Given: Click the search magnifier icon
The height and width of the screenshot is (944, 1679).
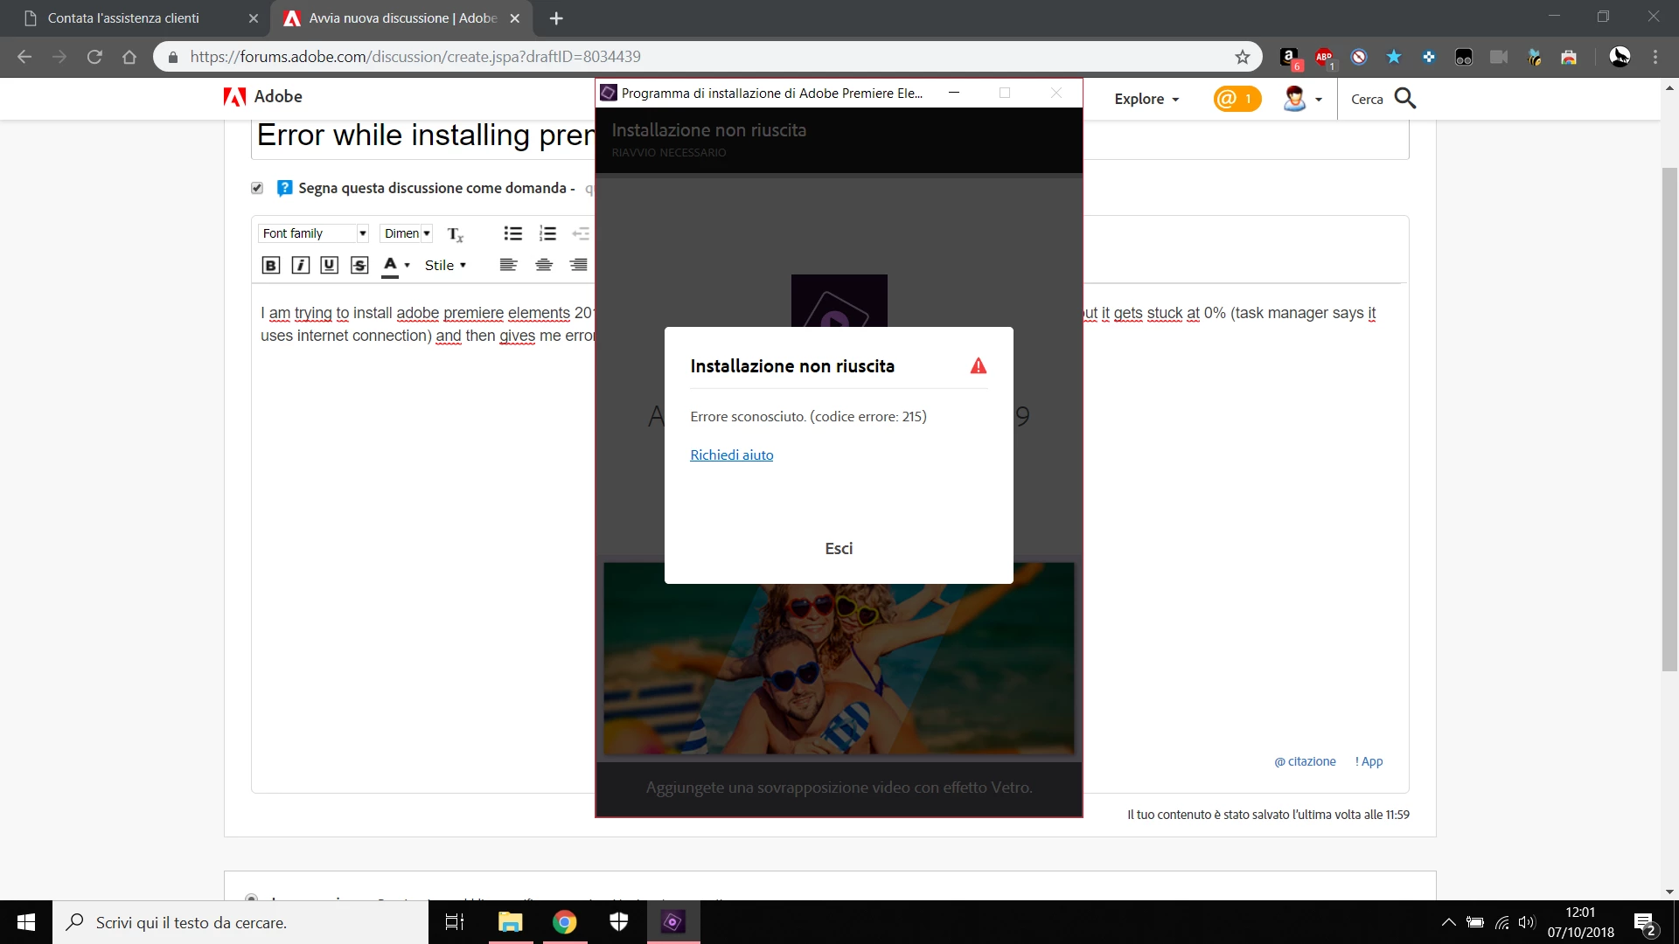Looking at the screenshot, I should [1405, 99].
